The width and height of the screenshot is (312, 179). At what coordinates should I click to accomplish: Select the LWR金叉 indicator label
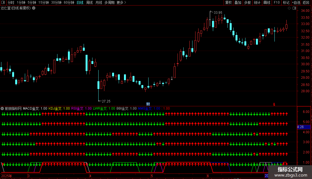(x=104, y=109)
